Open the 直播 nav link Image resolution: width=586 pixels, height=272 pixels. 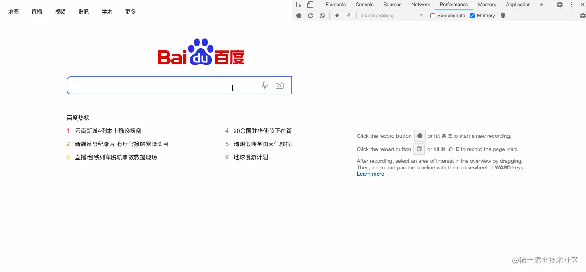pos(37,11)
